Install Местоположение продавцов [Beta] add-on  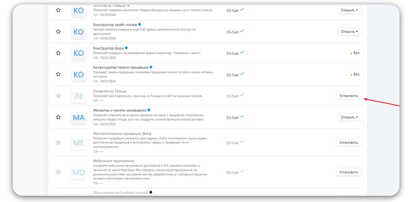[349, 142]
